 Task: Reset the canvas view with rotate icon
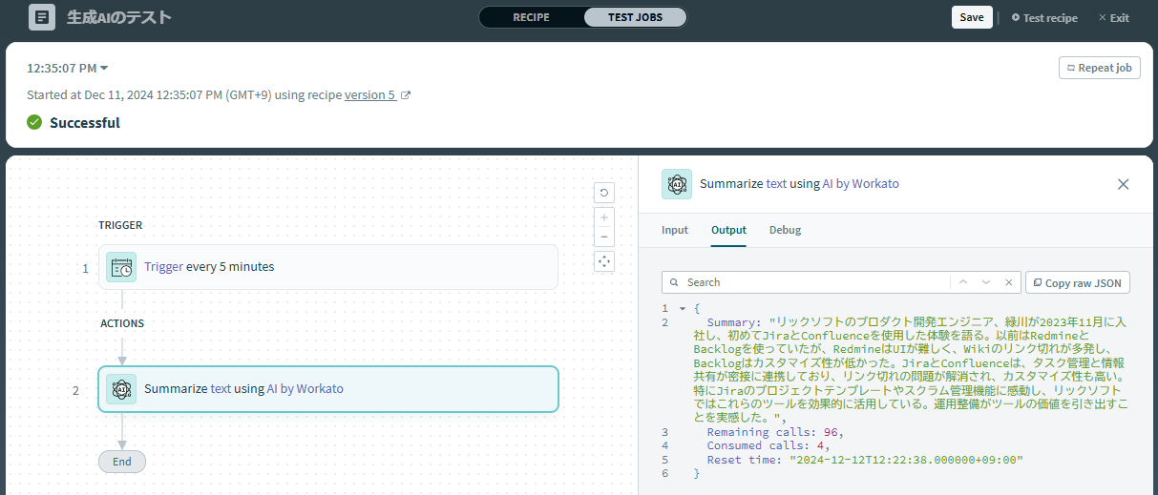pos(603,193)
